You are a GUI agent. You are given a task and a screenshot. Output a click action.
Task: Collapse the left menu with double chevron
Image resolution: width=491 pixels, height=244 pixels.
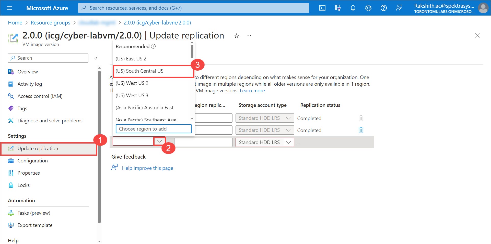click(96, 58)
